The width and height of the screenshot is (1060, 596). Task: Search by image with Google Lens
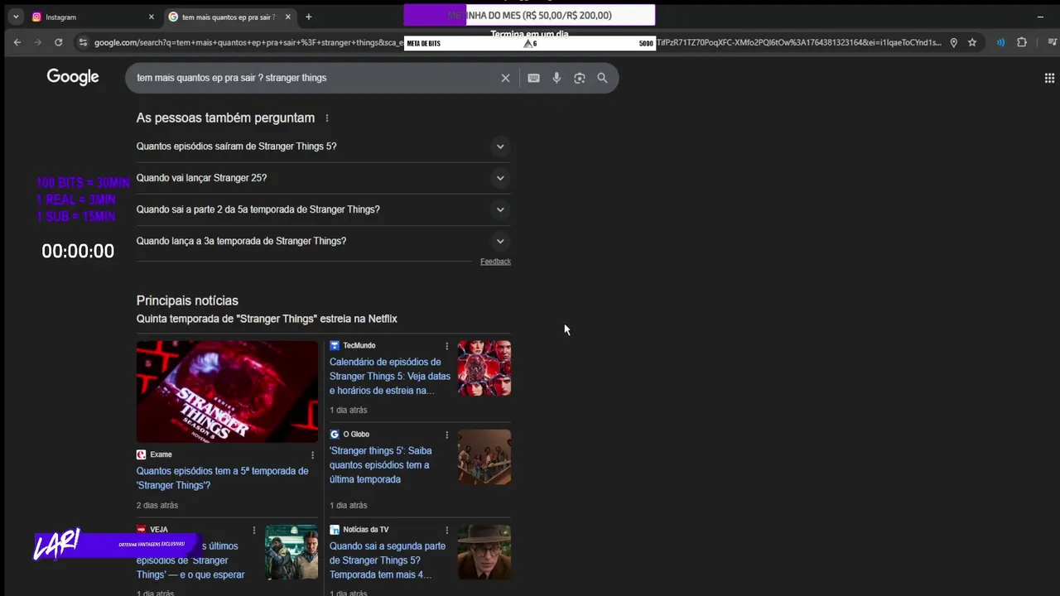(580, 78)
